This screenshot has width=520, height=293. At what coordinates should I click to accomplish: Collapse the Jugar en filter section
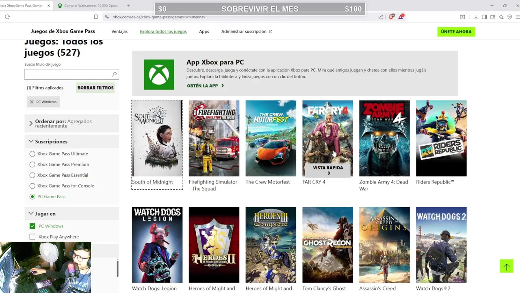pyautogui.click(x=71, y=214)
